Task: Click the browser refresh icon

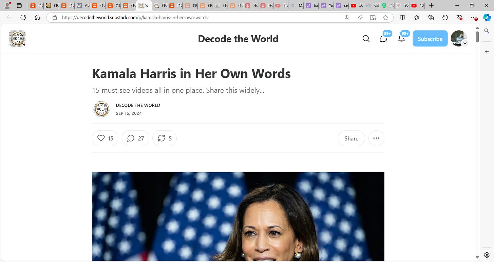Action: (23, 18)
